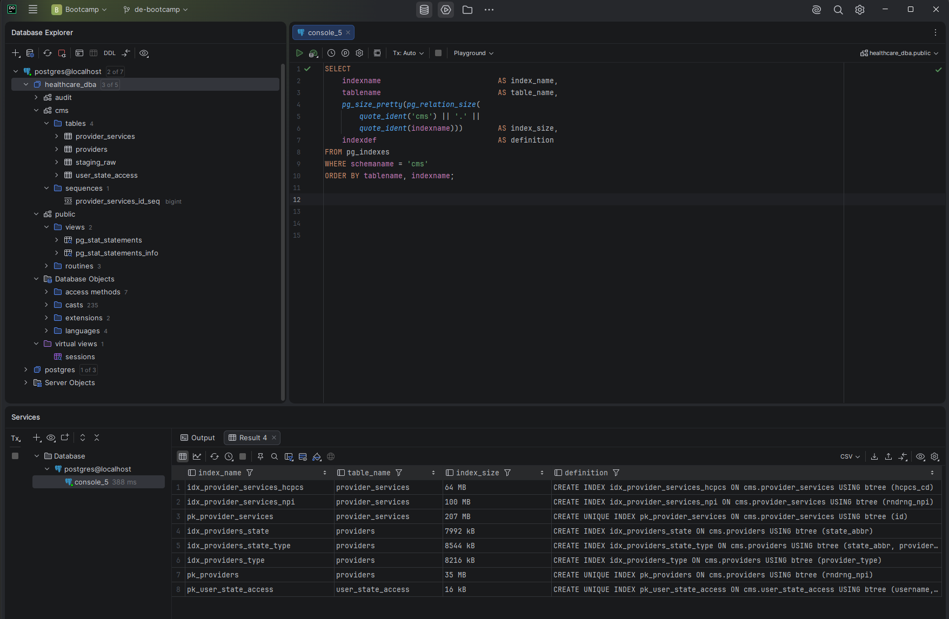Expand the audit schema node

[x=36, y=97]
